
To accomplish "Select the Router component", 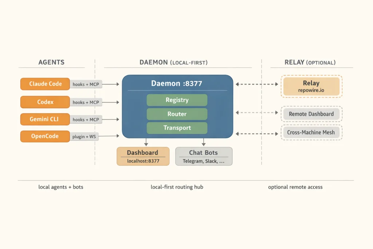I will 177,114.
